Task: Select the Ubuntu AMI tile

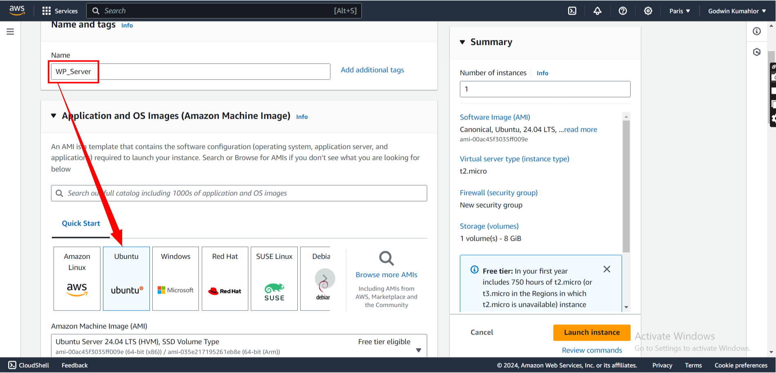Action: 126,279
